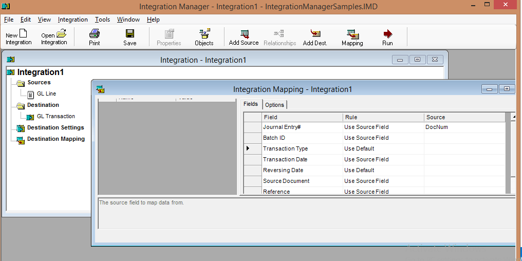522x261 pixels.
Task: Click the Integration Manager title bar app icon
Action: point(6,6)
